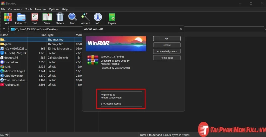Click the Delete trash icon
Image resolution: width=266 pixels, height=137 pixels.
[x=60, y=17]
